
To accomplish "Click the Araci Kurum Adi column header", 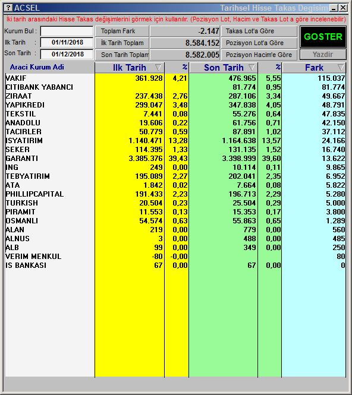I will 37,67.
